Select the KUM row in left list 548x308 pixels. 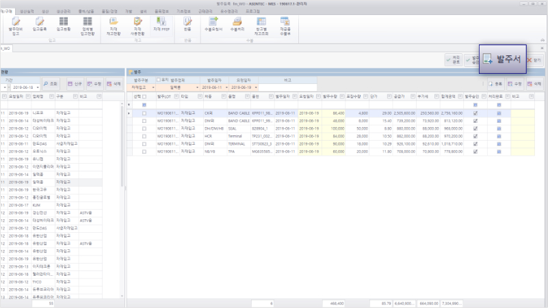coord(51,206)
